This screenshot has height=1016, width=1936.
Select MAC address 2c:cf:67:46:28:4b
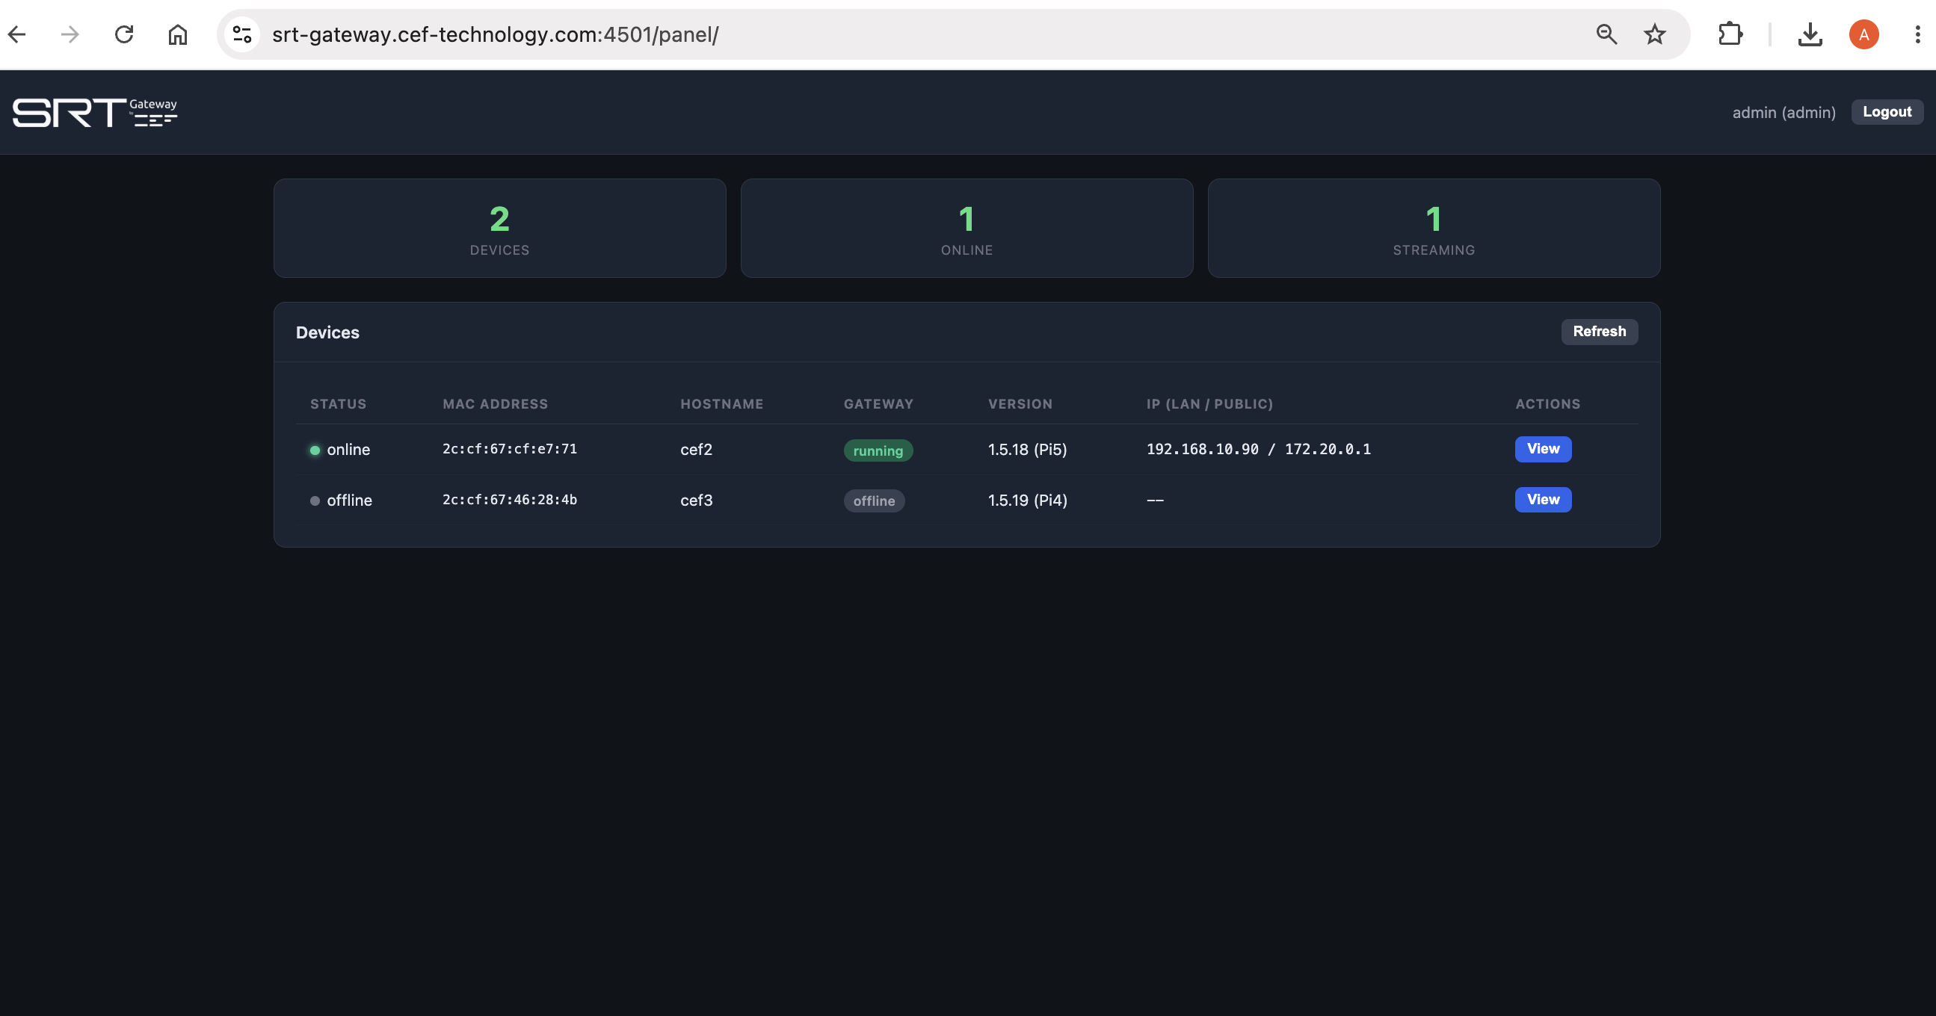coord(510,500)
